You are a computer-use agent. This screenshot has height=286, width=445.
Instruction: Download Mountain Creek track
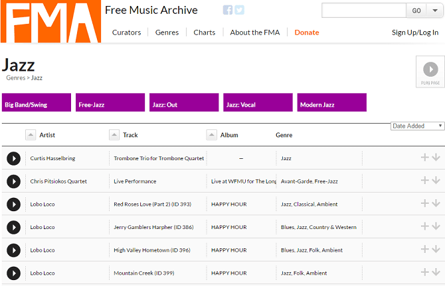pyautogui.click(x=436, y=272)
